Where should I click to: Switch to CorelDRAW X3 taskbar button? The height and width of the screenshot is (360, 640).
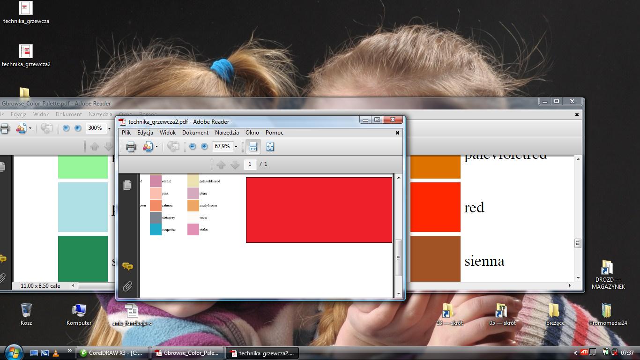[x=113, y=353]
